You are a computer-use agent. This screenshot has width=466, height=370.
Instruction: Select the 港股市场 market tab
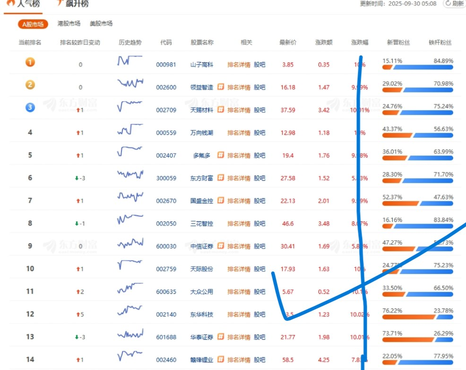[x=69, y=24]
